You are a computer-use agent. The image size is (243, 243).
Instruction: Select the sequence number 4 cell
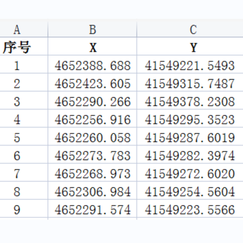click(x=24, y=118)
